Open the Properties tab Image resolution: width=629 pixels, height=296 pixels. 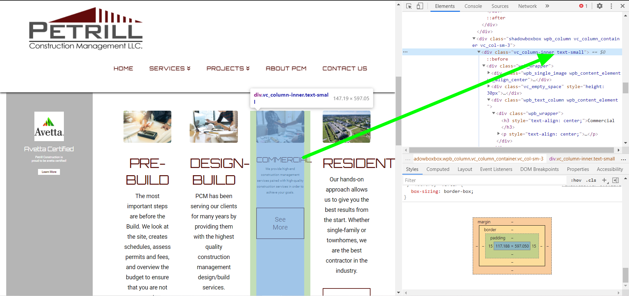point(578,169)
